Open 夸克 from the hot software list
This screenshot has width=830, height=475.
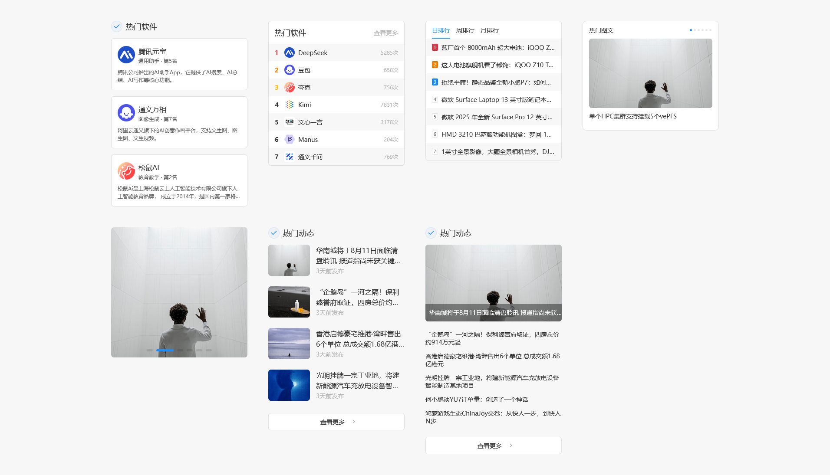[x=289, y=87]
